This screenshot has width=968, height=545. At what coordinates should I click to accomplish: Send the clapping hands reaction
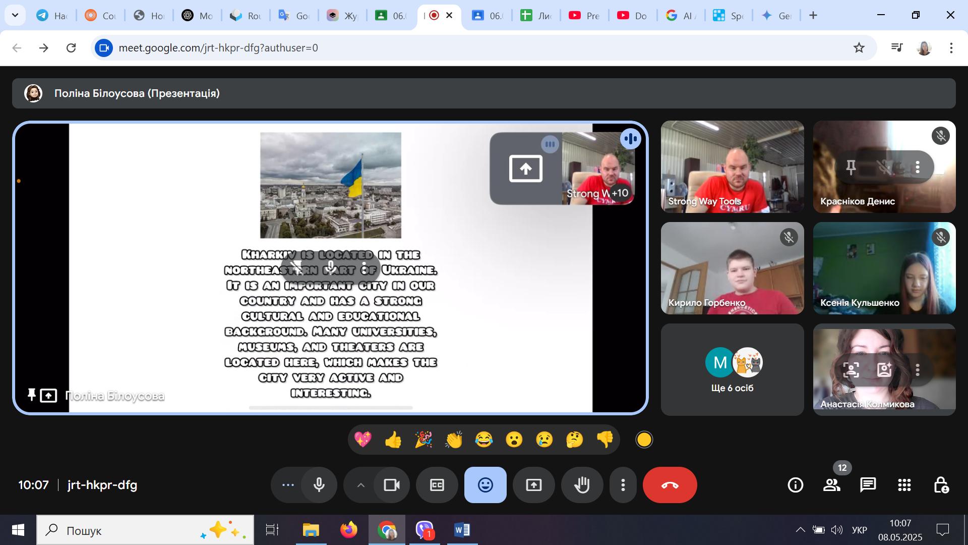[453, 440]
